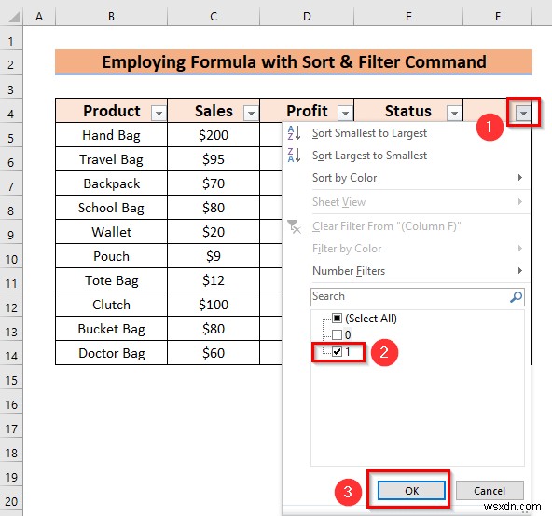Viewport: 552px width, 516px height.
Task: Expand the Sort by Color submenu arrow
Action: point(520,178)
